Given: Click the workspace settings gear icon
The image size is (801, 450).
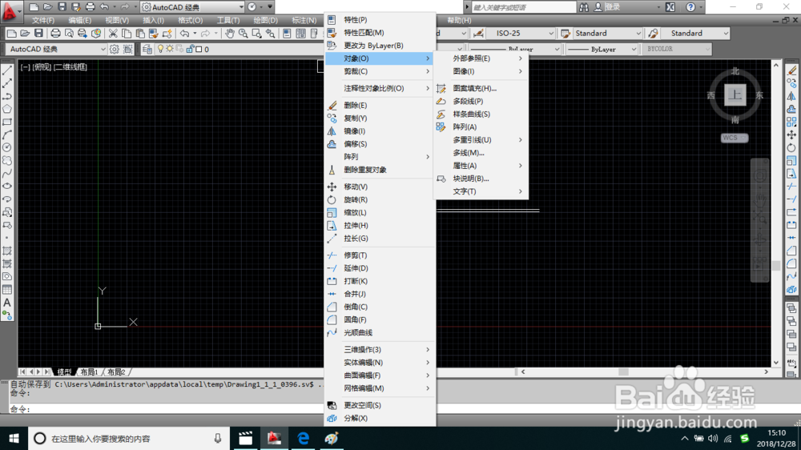Looking at the screenshot, I should tap(114, 49).
